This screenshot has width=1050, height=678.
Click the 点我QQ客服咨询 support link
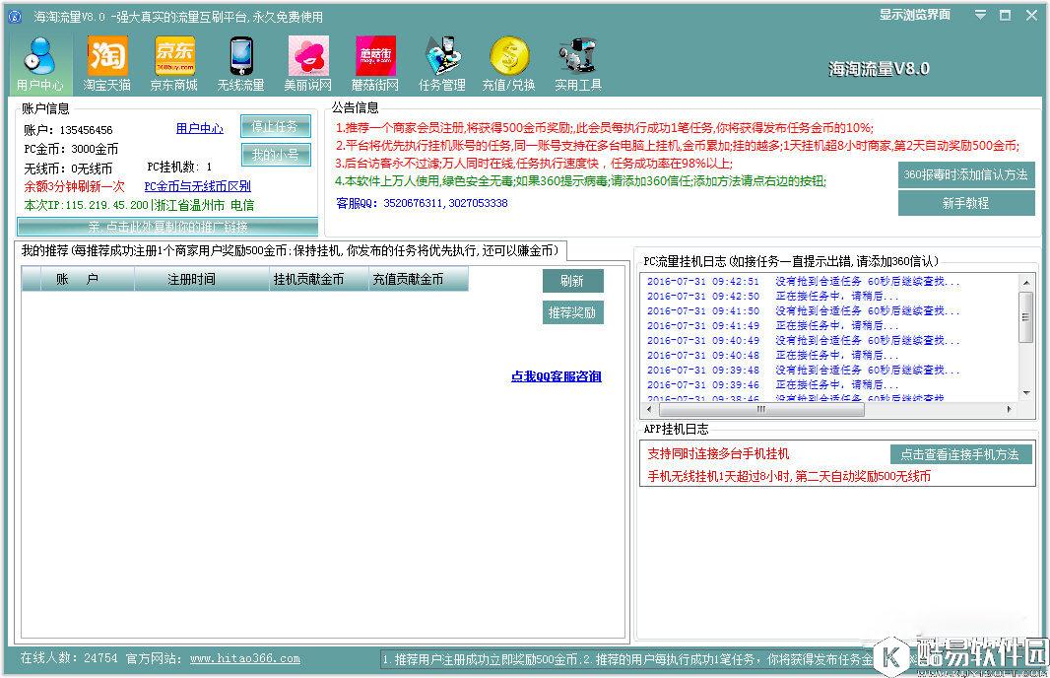[x=558, y=377]
